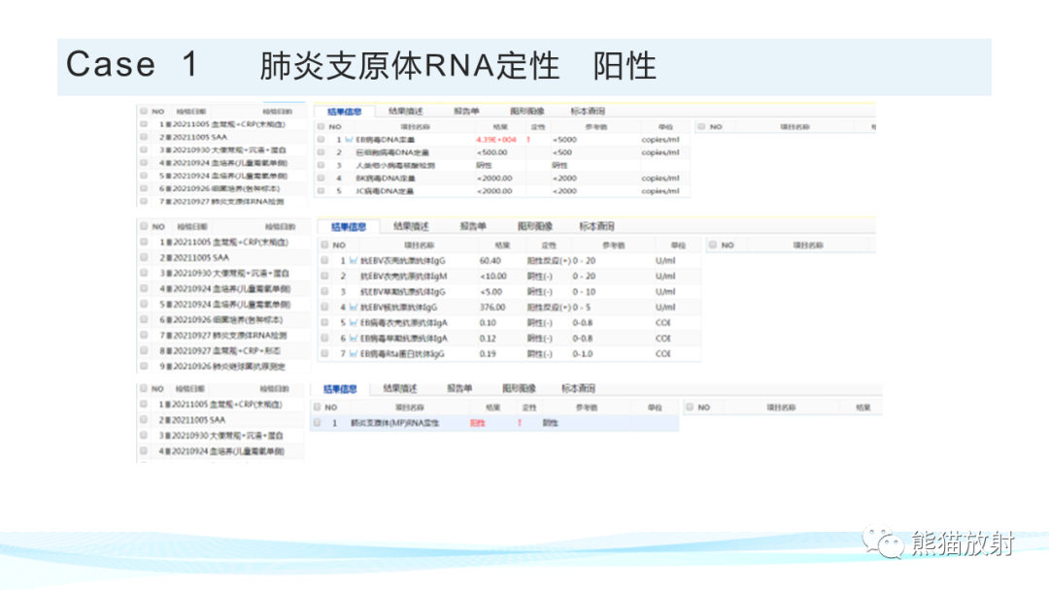Viewport: 1049px width, 590px height.
Task: Select list row 20210926 肺炎链球菌抗原测定
Action: [x=223, y=366]
